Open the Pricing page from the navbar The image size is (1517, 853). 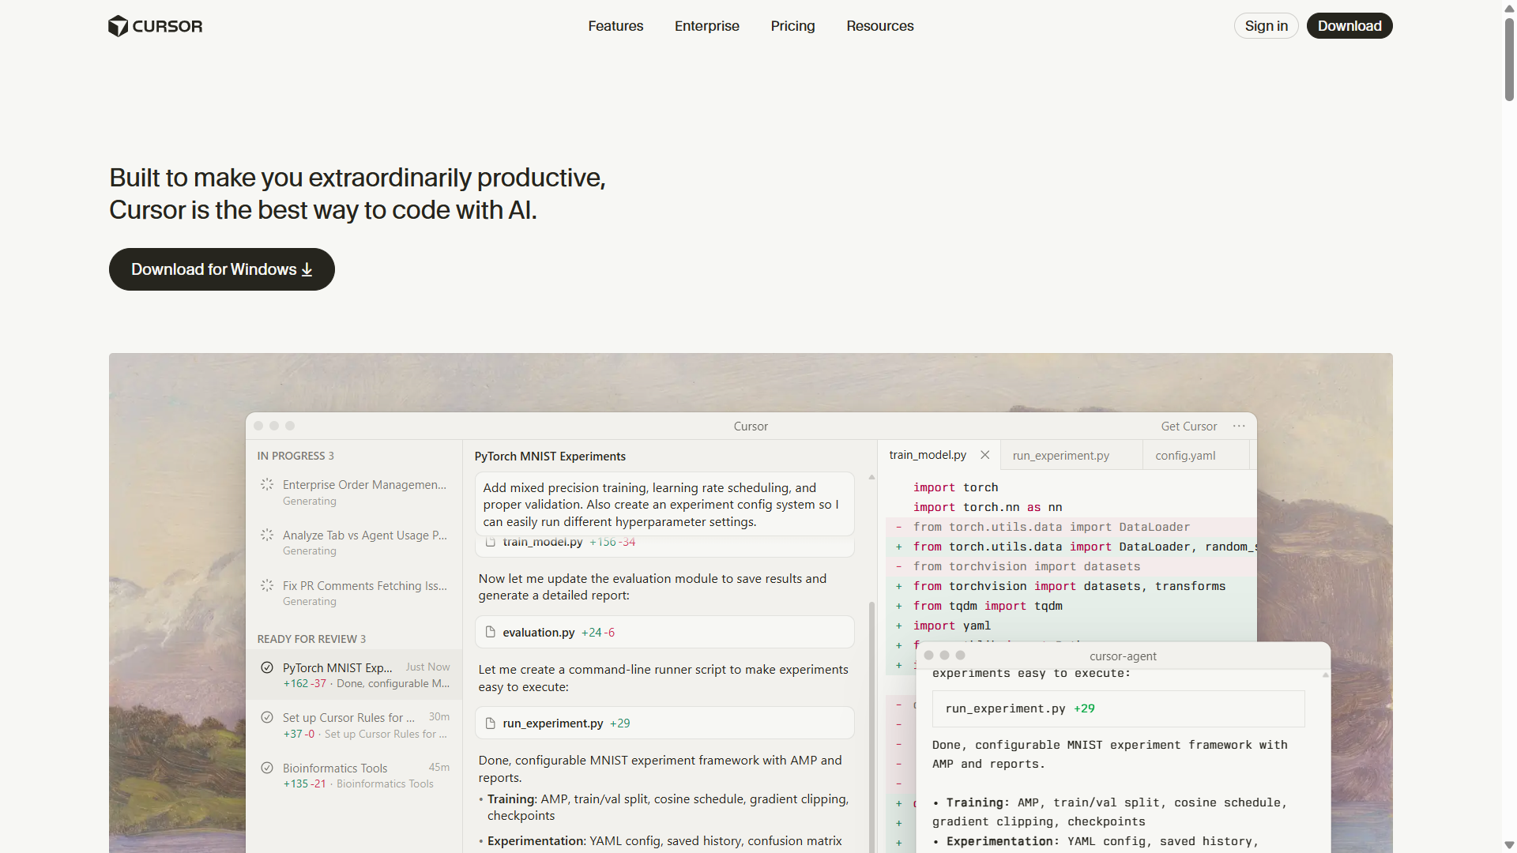792,25
